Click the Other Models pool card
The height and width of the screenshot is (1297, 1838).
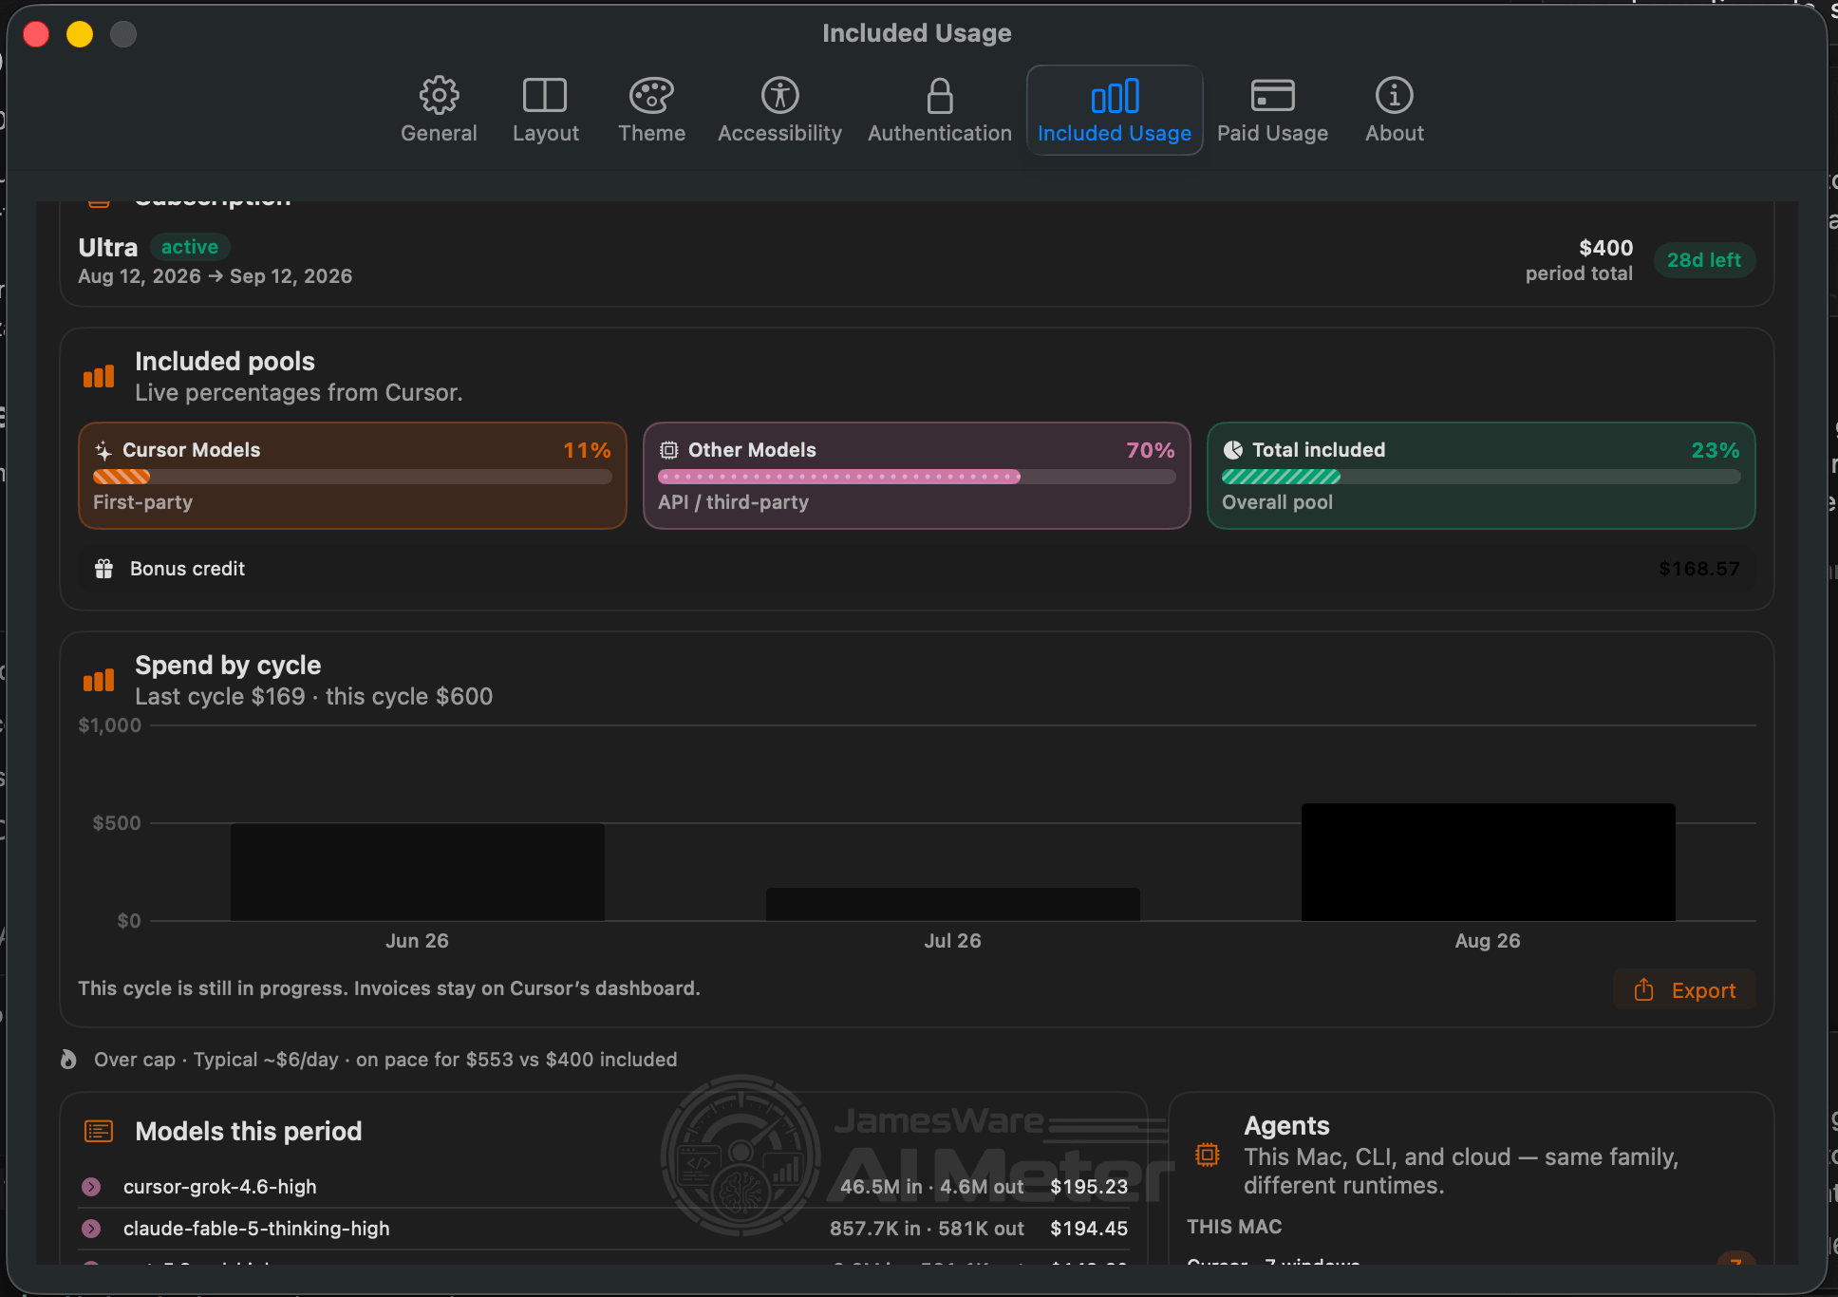point(916,476)
